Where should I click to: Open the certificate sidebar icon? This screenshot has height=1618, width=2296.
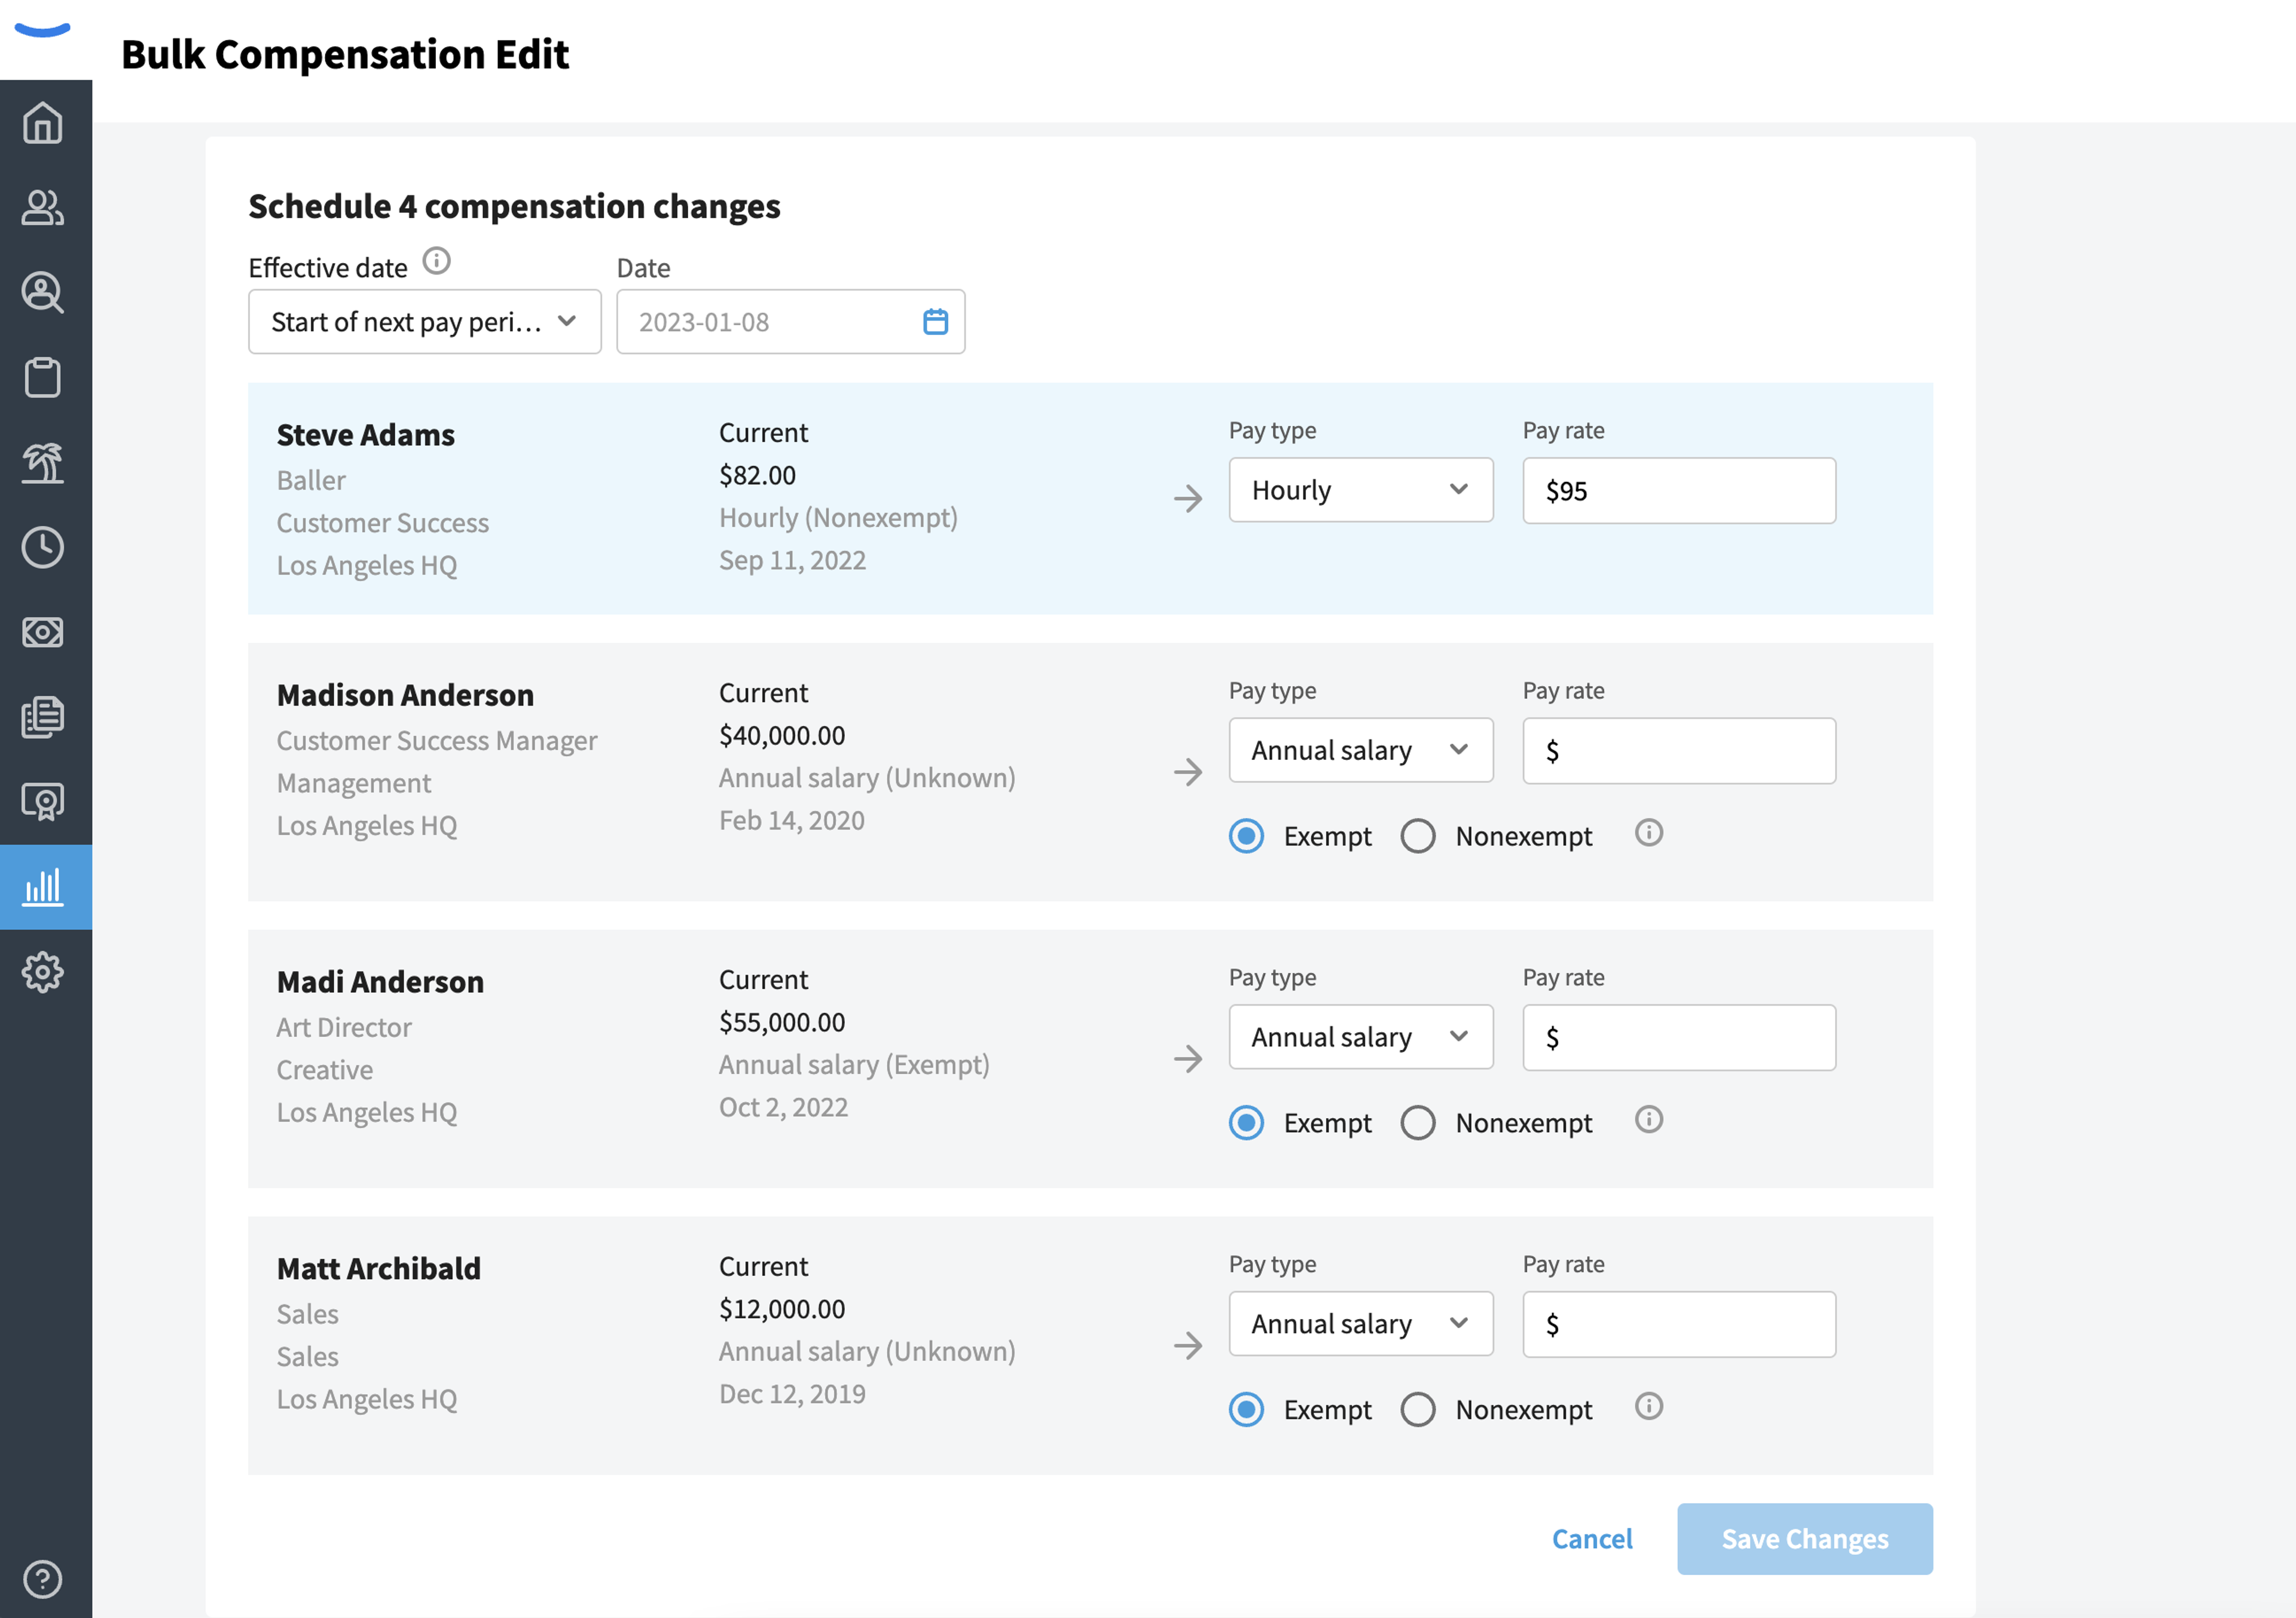click(43, 802)
